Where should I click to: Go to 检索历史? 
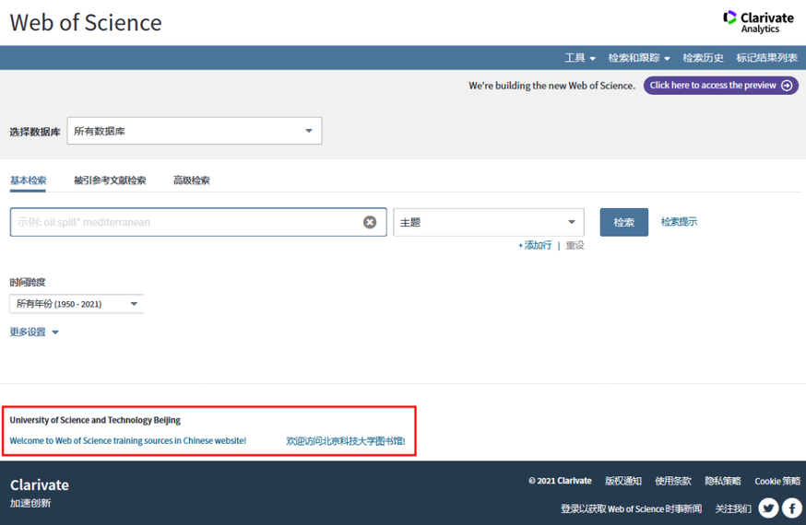(703, 58)
